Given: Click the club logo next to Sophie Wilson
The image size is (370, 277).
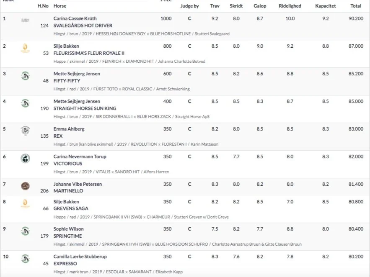Looking at the screenshot, I should [x=25, y=231].
